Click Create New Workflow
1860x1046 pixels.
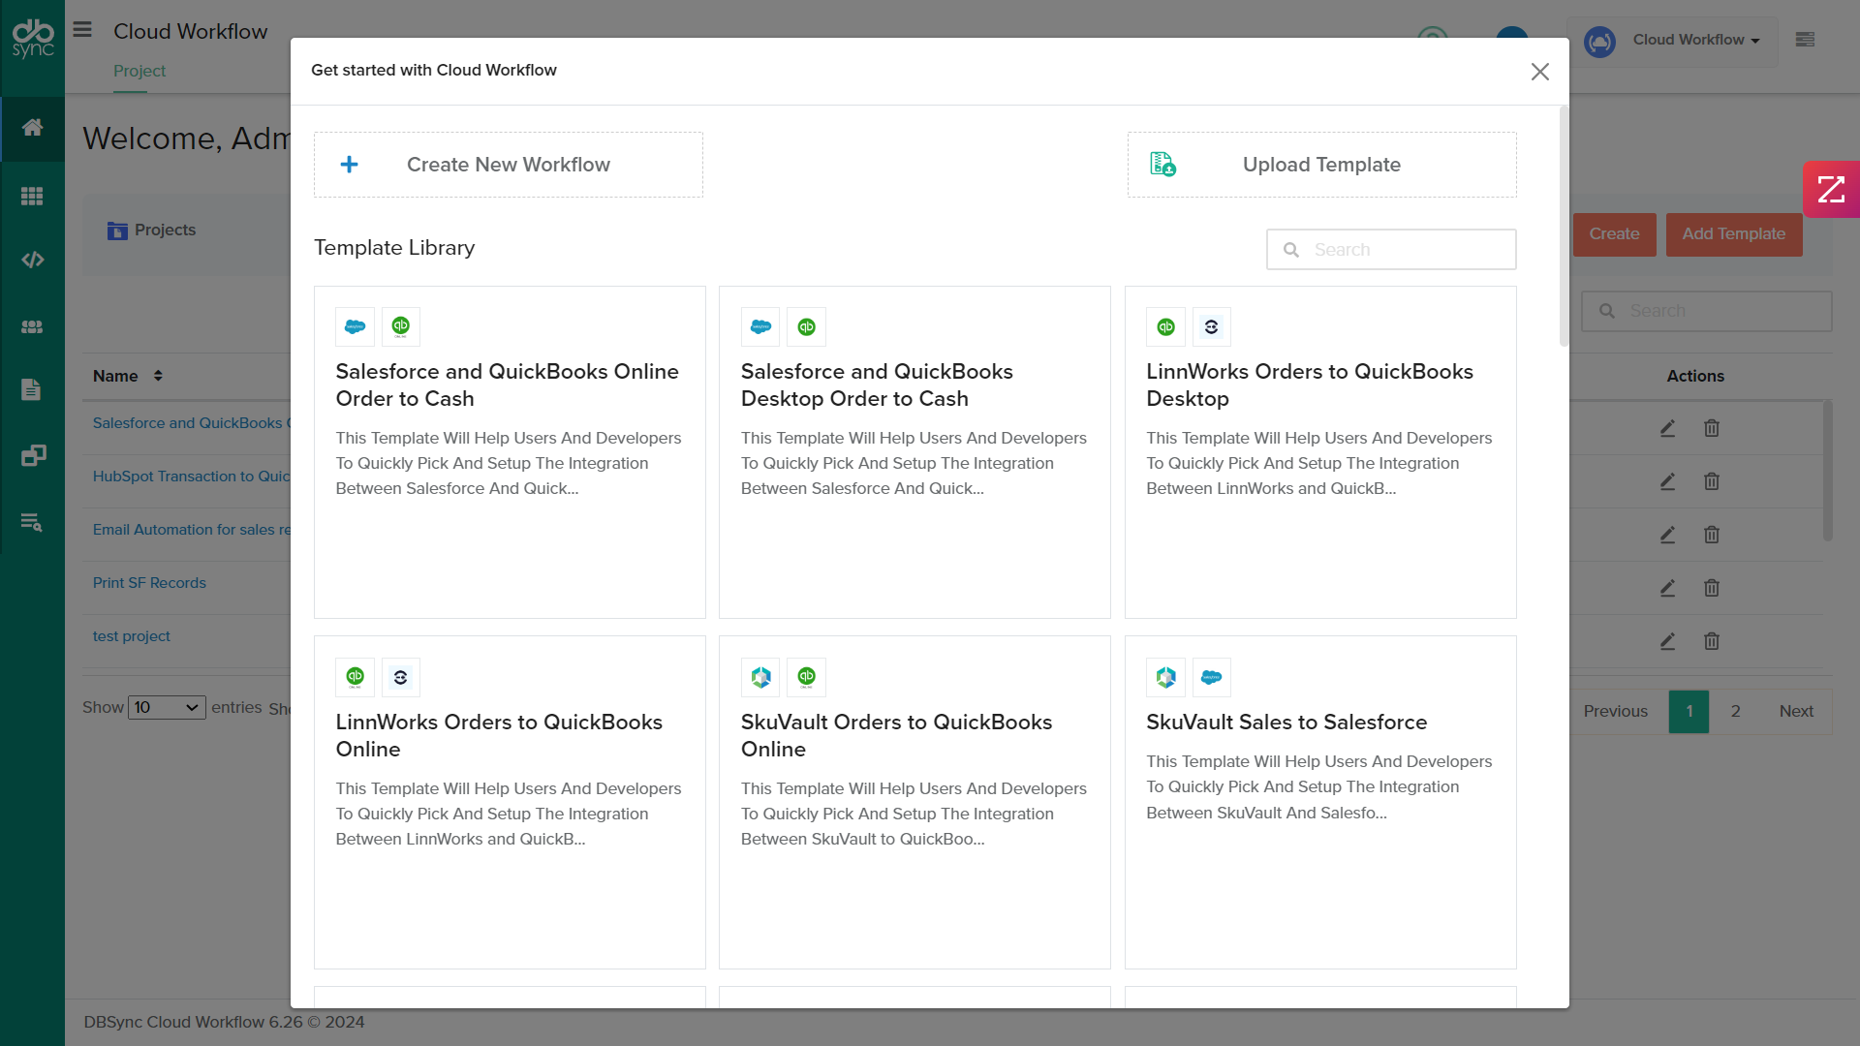(509, 165)
